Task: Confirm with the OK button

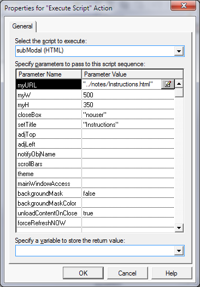Action: pos(83,273)
